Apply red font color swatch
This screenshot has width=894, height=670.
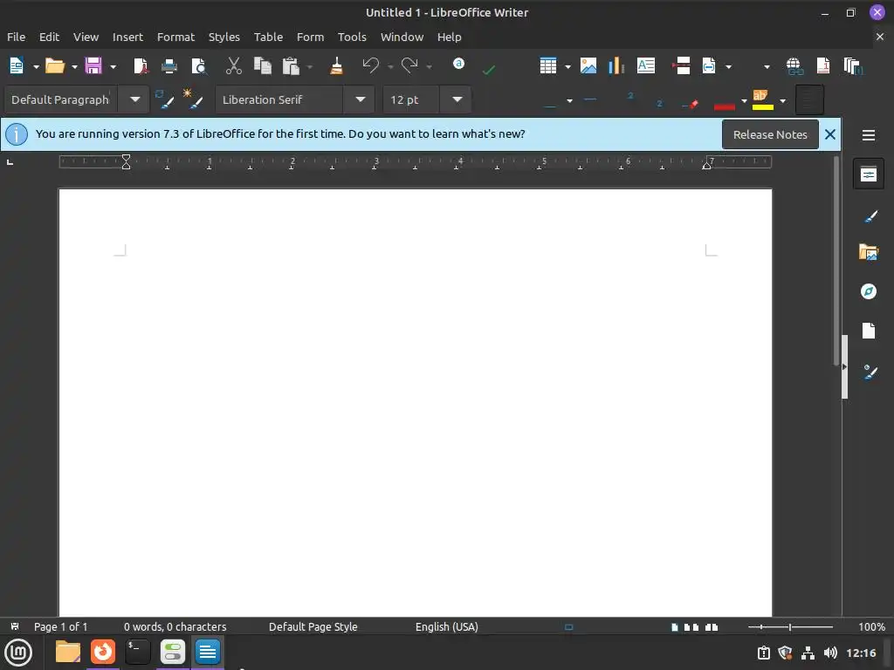(724, 106)
